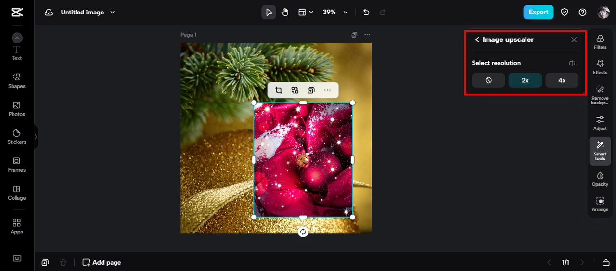Click the replace image icon in floating toolbar

pos(295,90)
